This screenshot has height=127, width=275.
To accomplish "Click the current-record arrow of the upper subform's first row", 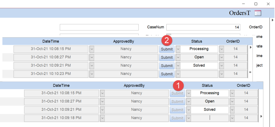I will 250,47.
